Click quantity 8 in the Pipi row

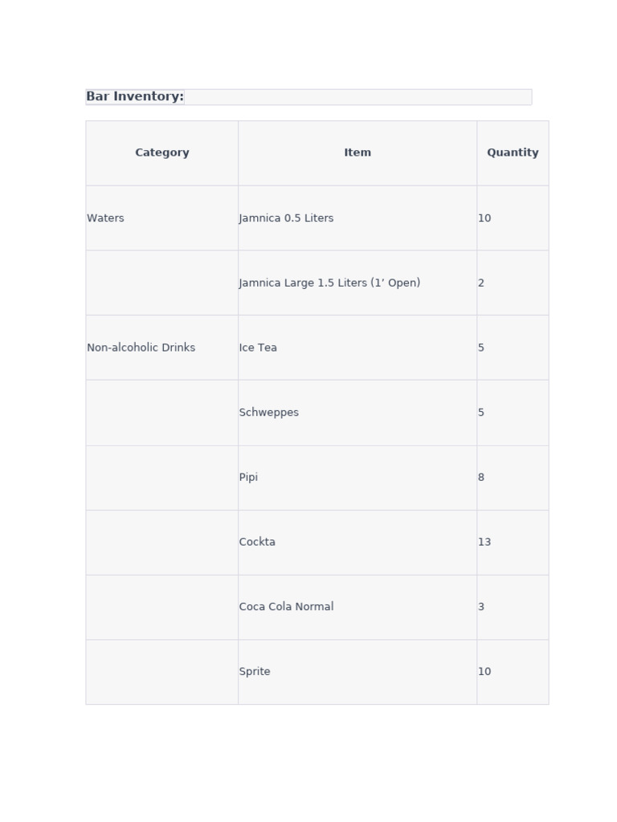tap(513, 478)
